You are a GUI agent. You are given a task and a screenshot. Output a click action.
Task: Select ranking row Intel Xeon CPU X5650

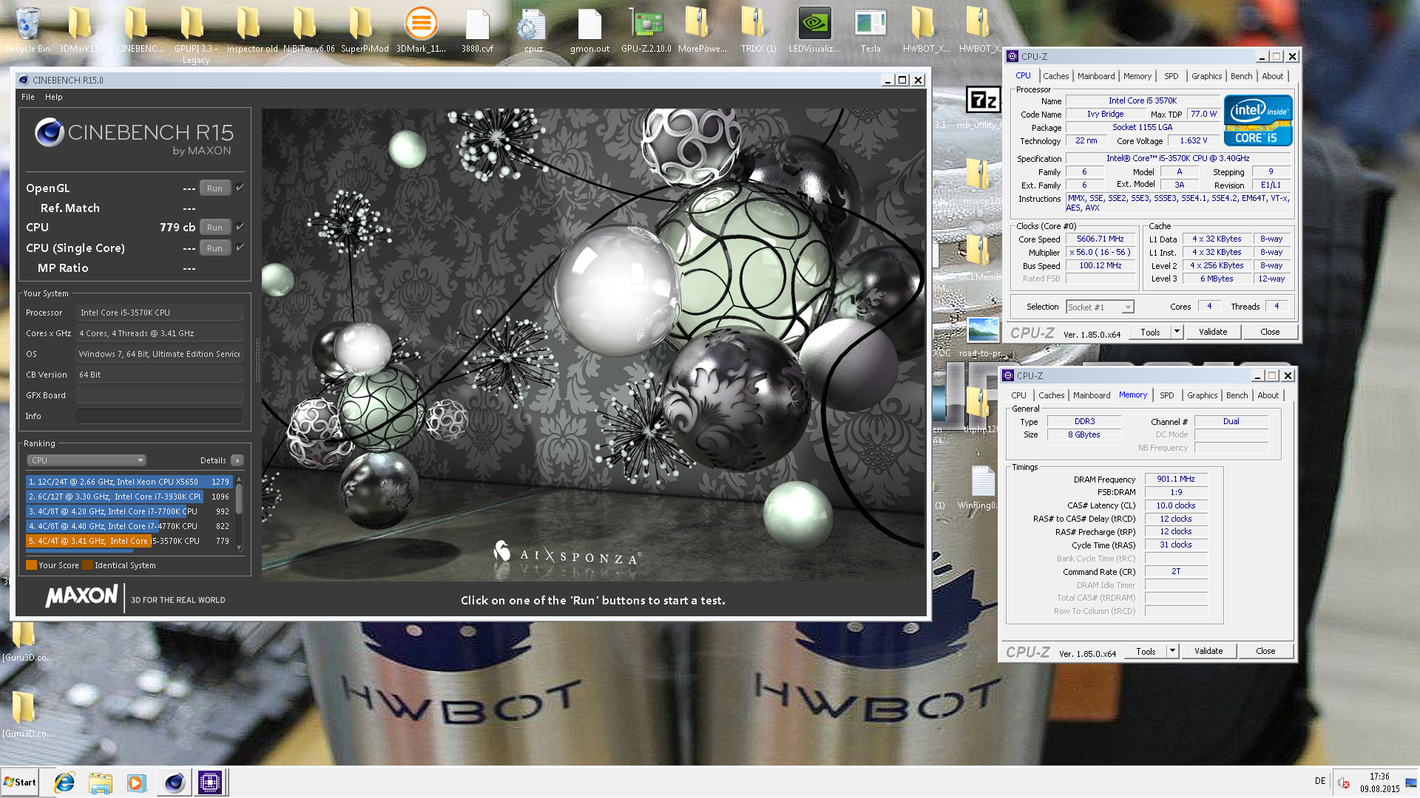(129, 482)
